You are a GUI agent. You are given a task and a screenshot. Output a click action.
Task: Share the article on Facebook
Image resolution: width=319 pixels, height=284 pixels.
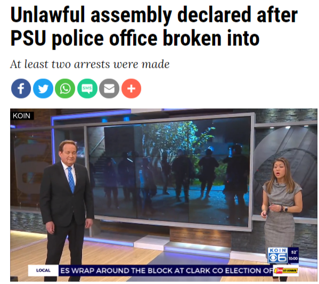point(21,88)
